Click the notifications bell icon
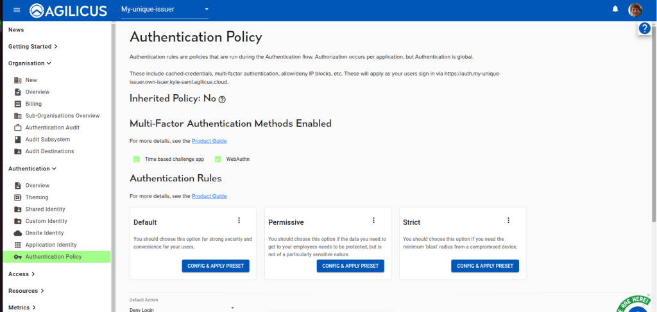The image size is (657, 312). [615, 10]
